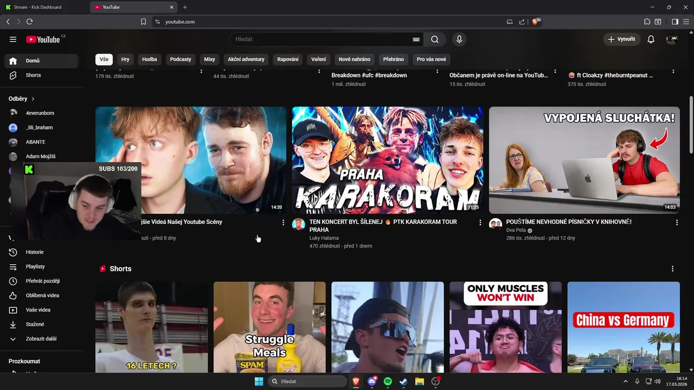The width and height of the screenshot is (694, 390).
Task: Click the search magnifier button
Action: (x=435, y=40)
